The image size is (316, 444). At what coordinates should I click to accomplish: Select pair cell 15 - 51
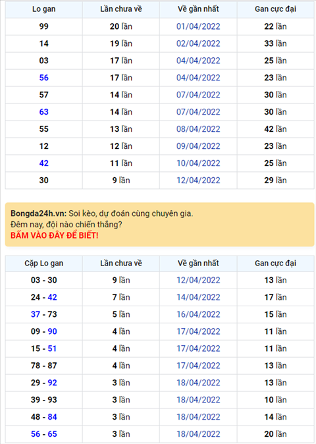tap(44, 348)
